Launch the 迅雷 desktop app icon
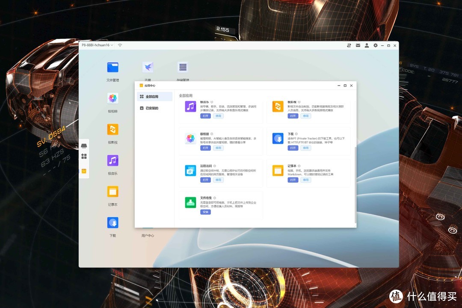The image size is (462, 308). click(x=148, y=68)
